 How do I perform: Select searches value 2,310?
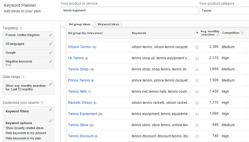click(214, 58)
